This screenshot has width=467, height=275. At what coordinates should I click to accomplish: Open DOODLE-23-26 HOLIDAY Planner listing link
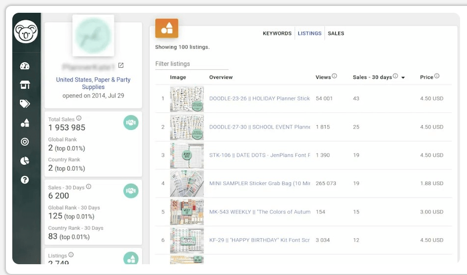point(260,99)
